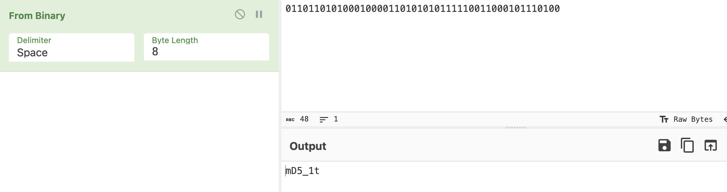Copy raw output to clipboard
Viewport: 727px width, 192px height.
coord(687,146)
